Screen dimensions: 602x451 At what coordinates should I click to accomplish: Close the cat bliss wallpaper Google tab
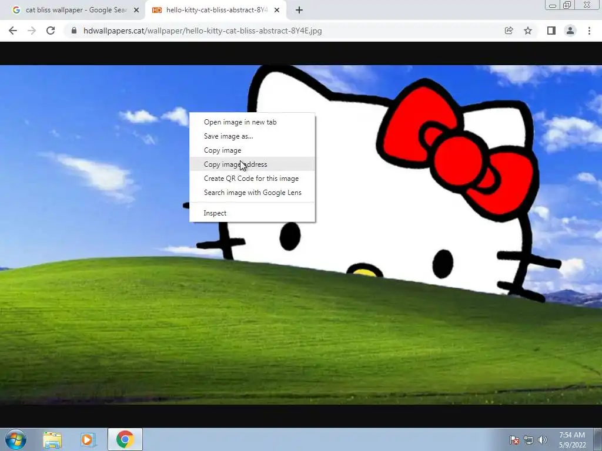[136, 11]
